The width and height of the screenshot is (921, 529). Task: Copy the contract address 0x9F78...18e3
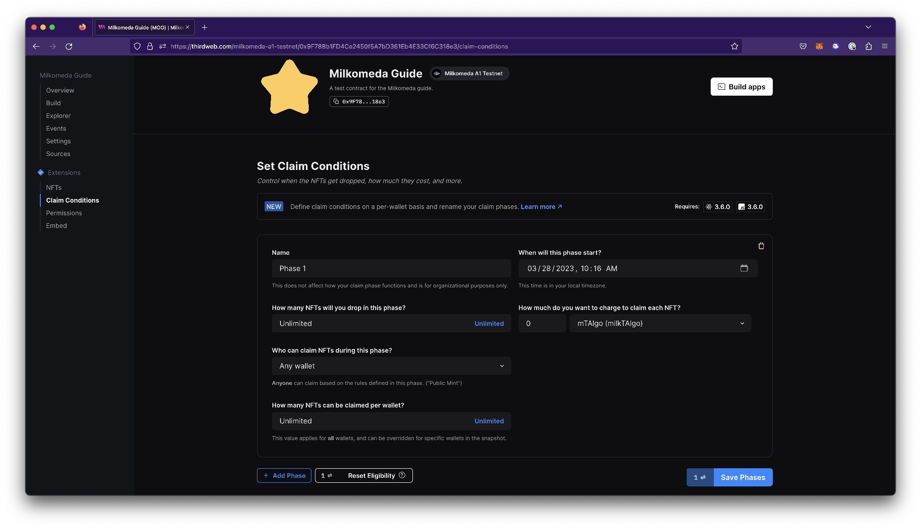coord(359,102)
